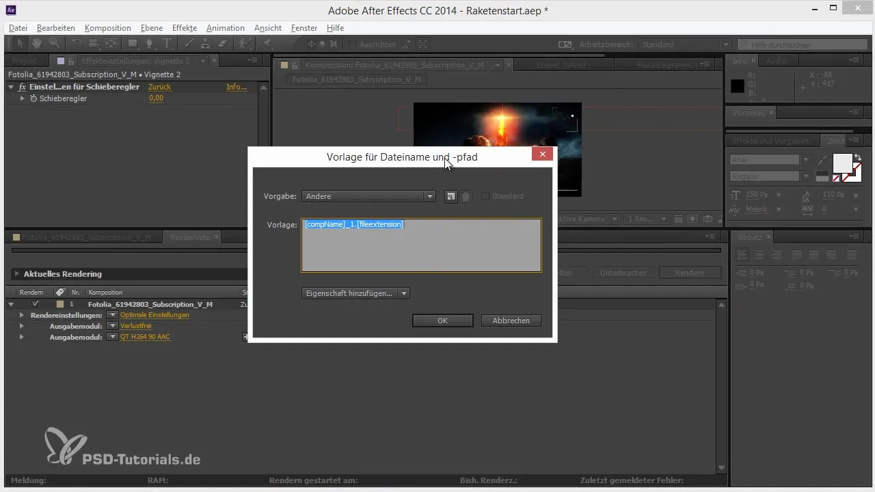Select the Rectangle shape tool

[133, 44]
